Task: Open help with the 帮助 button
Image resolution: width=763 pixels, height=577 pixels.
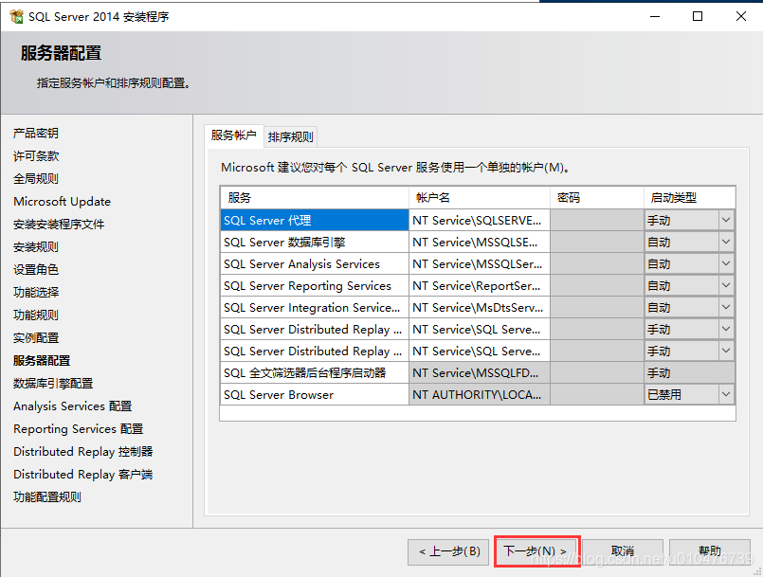Action: (710, 551)
